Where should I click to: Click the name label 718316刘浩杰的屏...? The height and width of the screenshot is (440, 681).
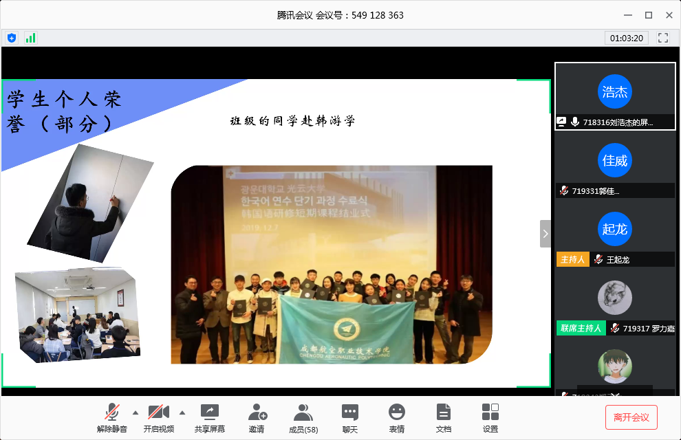pyautogui.click(x=618, y=122)
